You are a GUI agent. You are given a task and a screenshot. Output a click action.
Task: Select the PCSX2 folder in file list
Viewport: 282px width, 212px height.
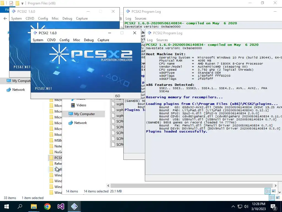coord(56,158)
